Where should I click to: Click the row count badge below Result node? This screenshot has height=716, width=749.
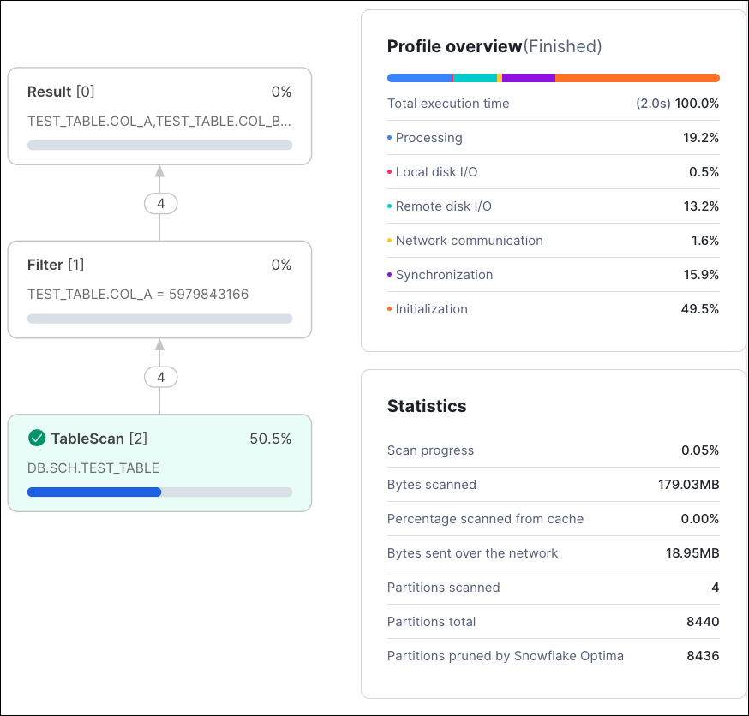coord(159,204)
